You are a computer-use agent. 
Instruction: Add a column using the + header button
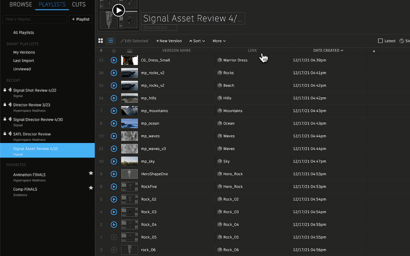[x=374, y=51]
